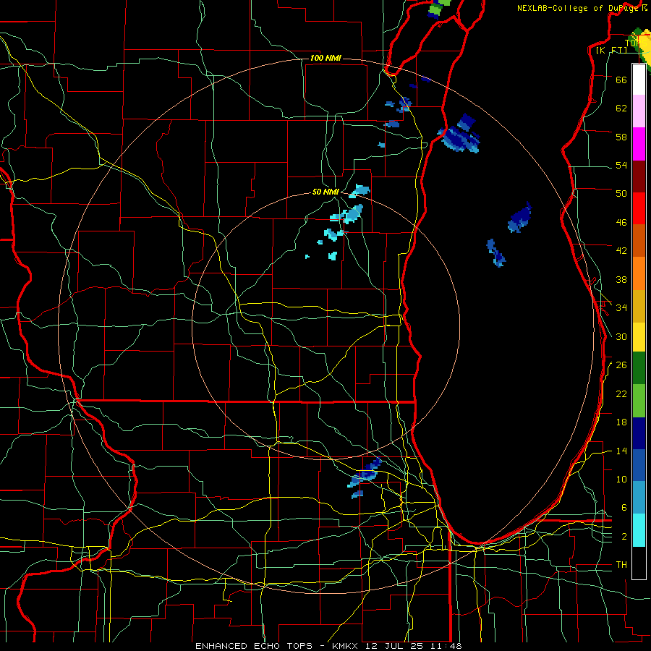The width and height of the screenshot is (651, 651).
Task: Click the legend value '22'
Action: 621,393
